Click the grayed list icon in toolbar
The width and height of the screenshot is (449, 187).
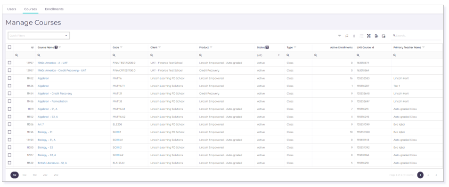point(362,36)
